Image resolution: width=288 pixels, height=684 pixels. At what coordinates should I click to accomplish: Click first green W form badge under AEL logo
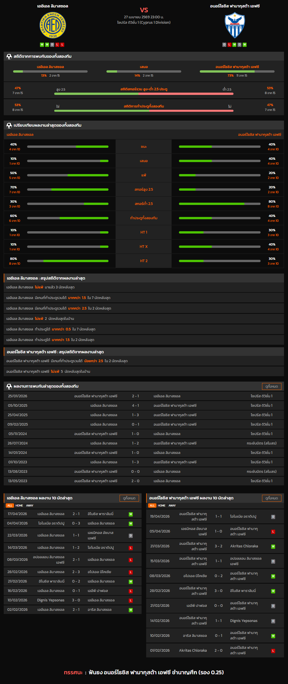42,45
